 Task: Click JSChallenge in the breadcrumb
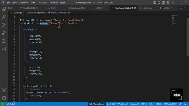tap(16, 13)
